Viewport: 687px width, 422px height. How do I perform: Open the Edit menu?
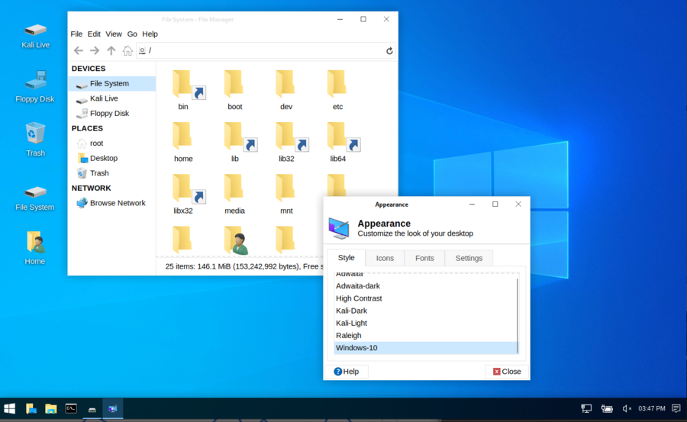point(94,34)
